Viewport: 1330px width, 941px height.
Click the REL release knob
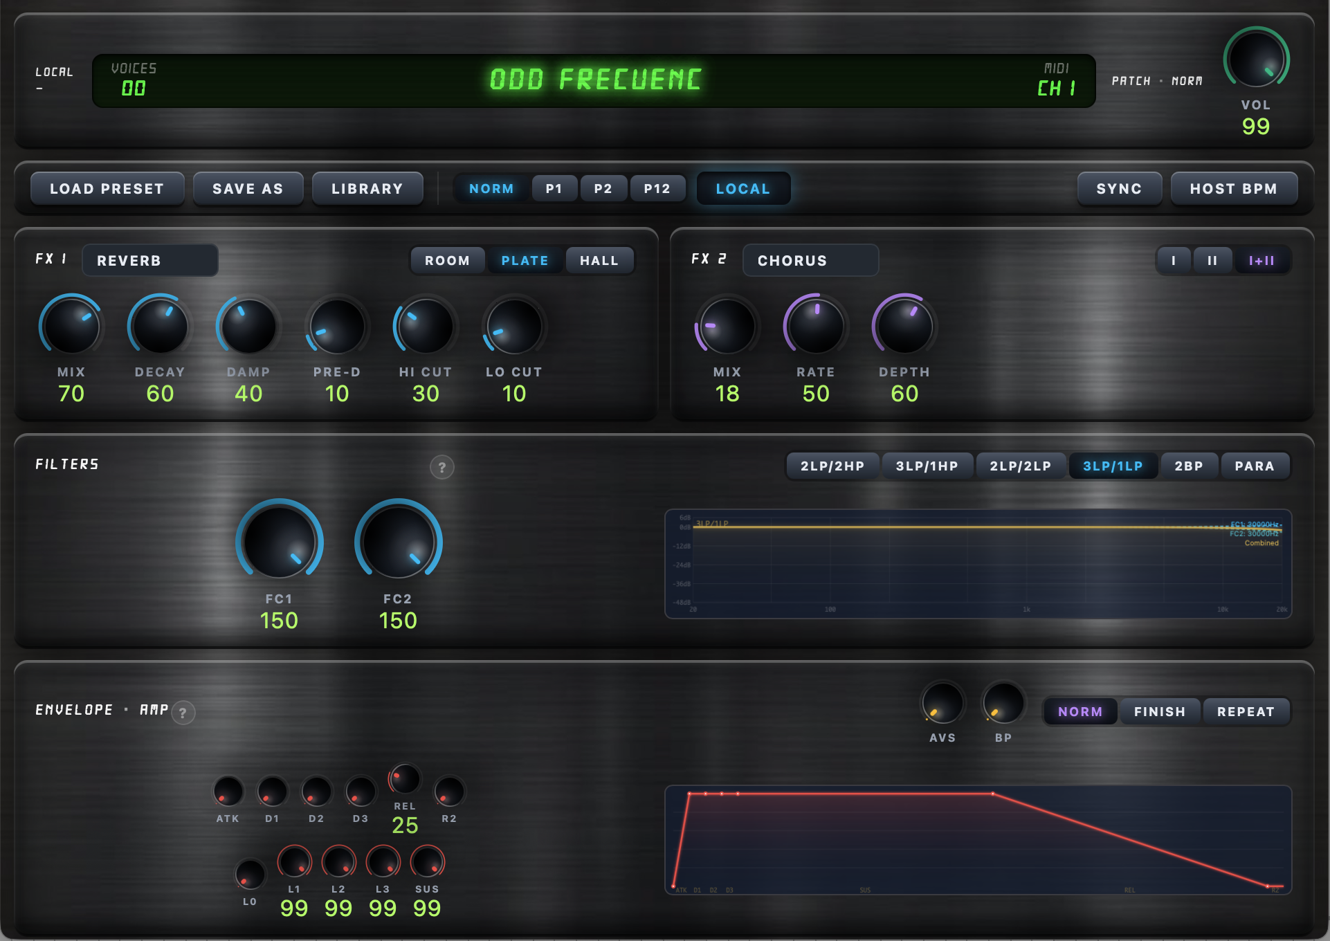pyautogui.click(x=405, y=779)
